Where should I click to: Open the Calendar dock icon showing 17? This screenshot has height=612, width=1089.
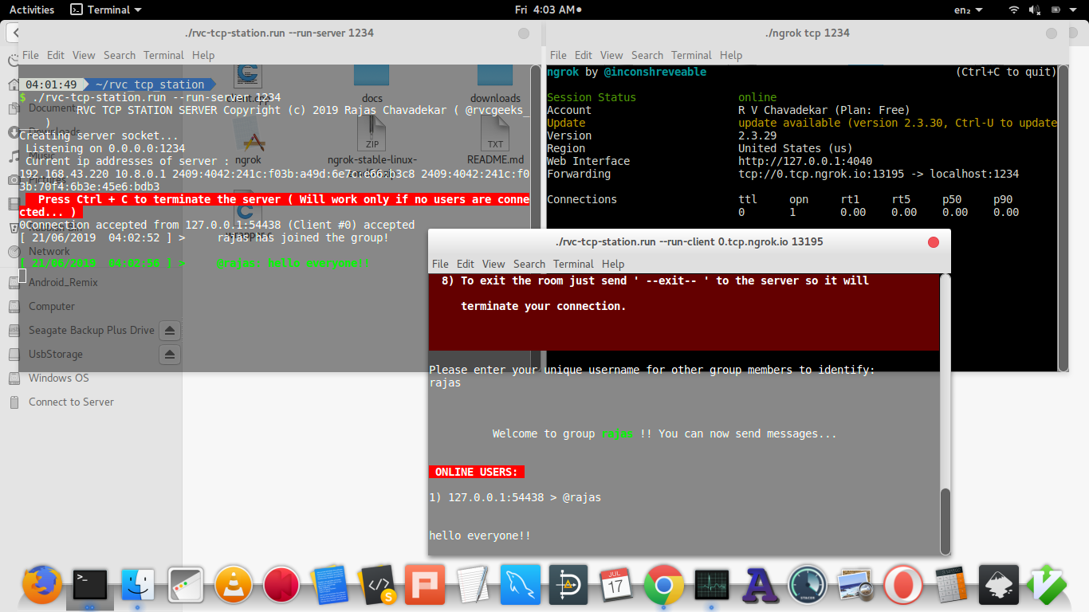click(x=615, y=585)
